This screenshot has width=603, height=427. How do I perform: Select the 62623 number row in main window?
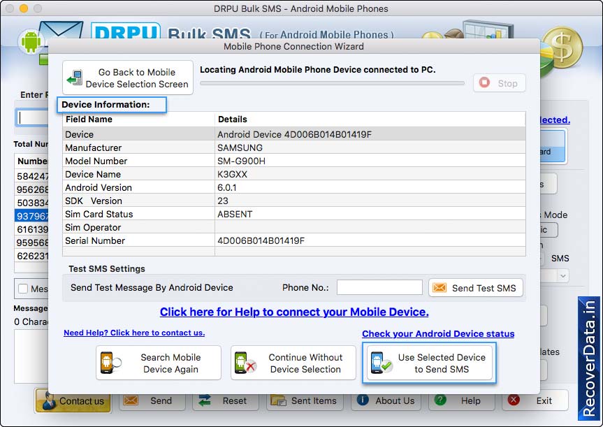(x=31, y=256)
